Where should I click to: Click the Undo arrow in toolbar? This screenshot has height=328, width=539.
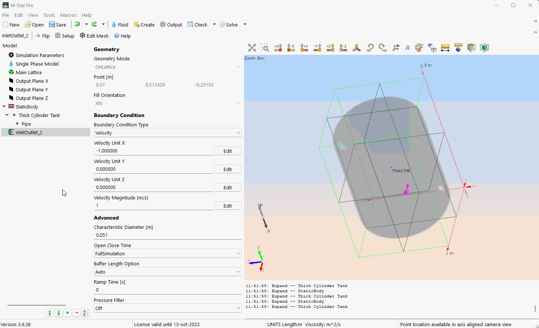[x=77, y=24]
